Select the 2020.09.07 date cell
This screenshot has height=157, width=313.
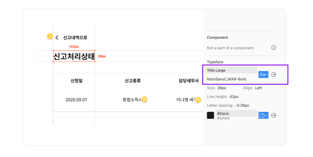click(x=76, y=100)
